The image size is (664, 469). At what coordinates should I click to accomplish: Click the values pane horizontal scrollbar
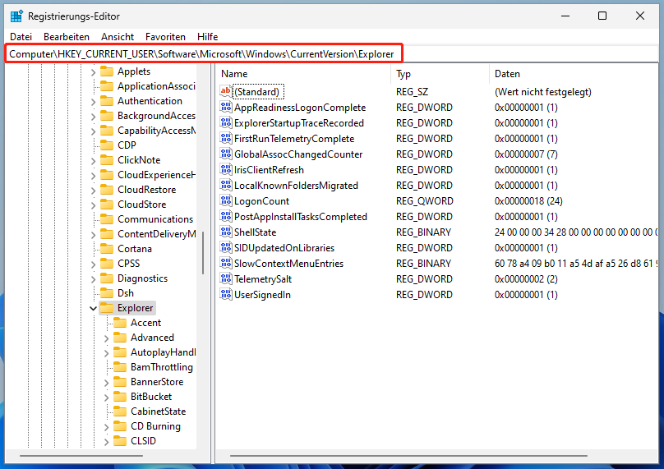pyautogui.click(x=408, y=456)
